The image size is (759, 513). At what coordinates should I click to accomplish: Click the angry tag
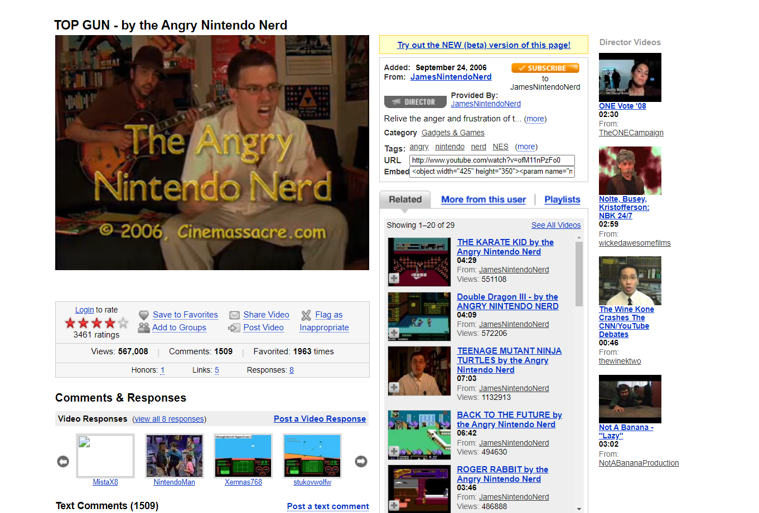point(419,147)
